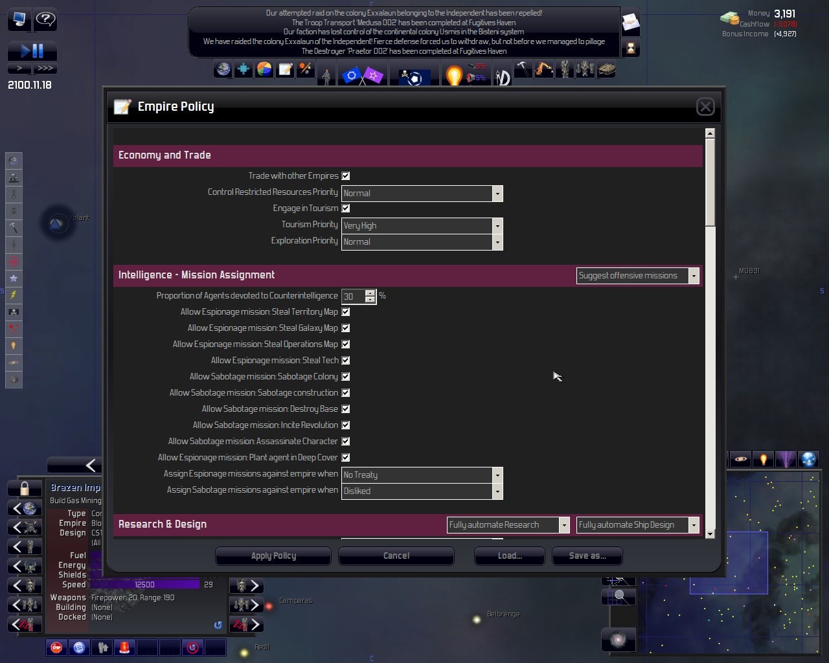
Task: Click the Counterintelligence percentage field
Action: pos(353,297)
